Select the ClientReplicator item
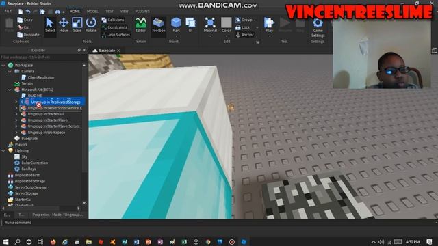Image resolution: width=438 pixels, height=246 pixels. 41,77
